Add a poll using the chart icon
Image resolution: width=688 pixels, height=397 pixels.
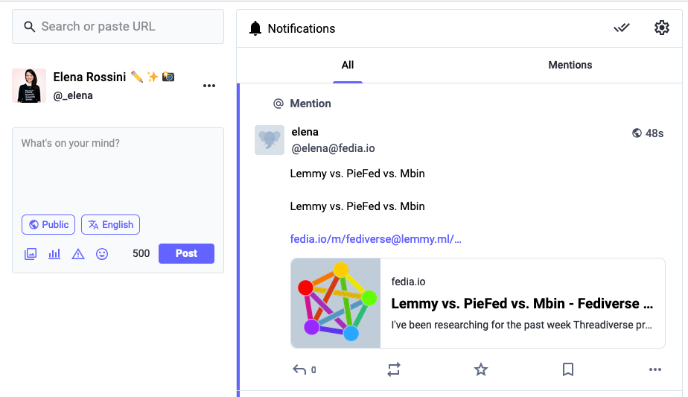54,254
